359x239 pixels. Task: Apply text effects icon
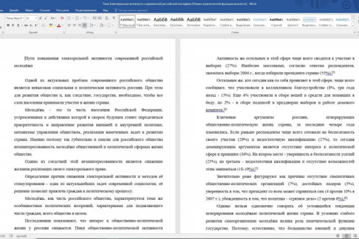pos(43,25)
